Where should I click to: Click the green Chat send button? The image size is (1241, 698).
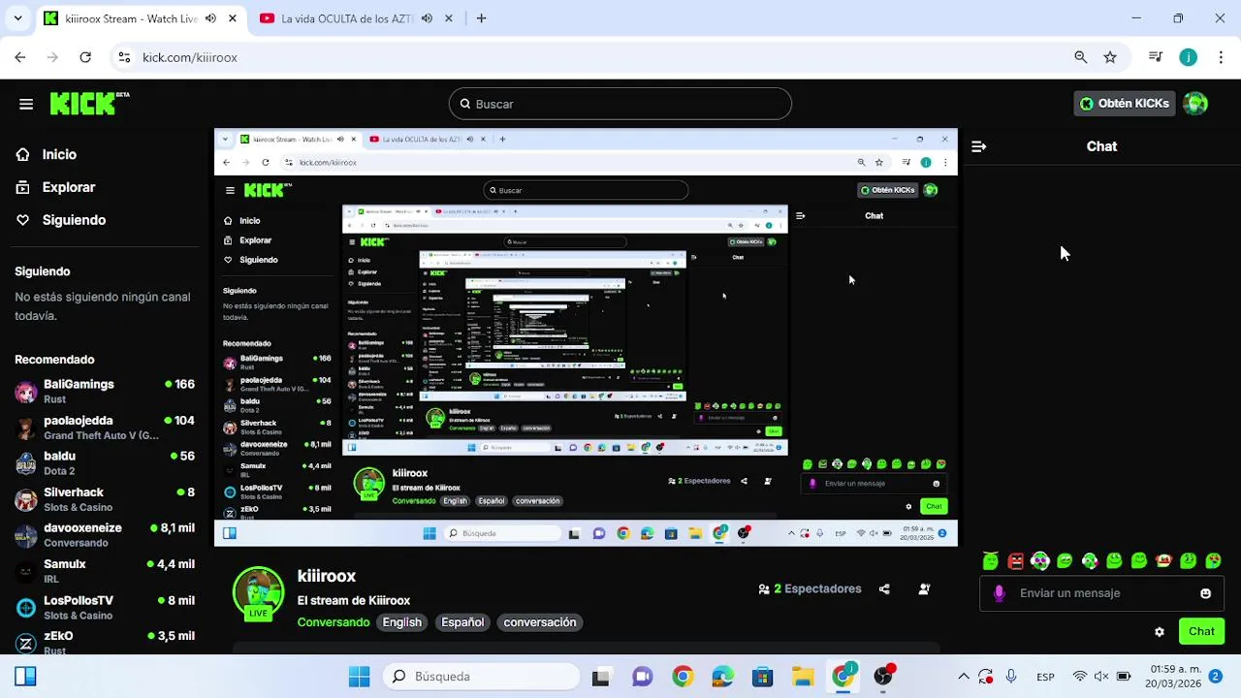pyautogui.click(x=1201, y=631)
